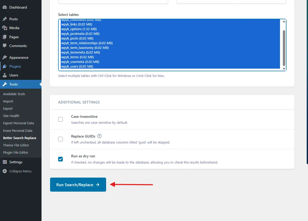Click the Case-Insensitive label text
This screenshot has width=308, height=221.
tap(84, 116)
